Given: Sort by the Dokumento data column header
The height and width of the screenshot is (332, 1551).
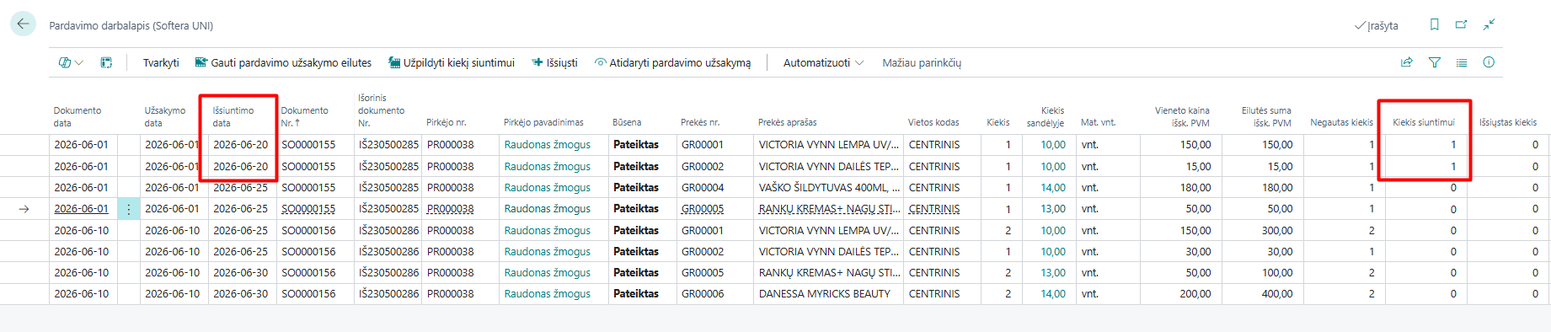Looking at the screenshot, I should click(x=78, y=116).
